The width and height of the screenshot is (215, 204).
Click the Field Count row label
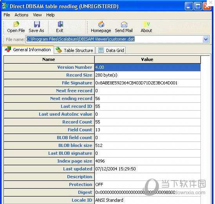click(x=49, y=130)
